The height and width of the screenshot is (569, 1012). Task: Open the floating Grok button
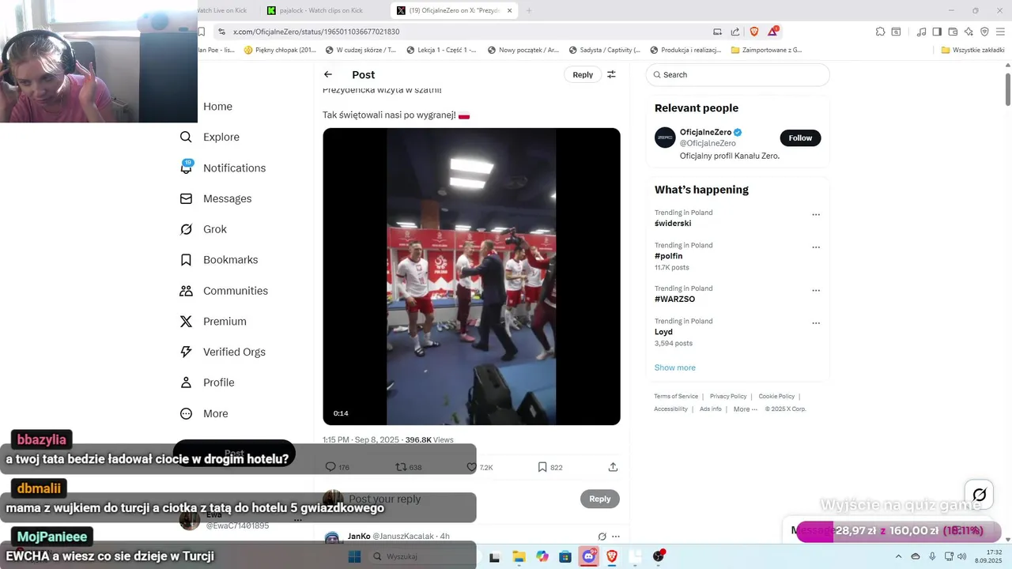tap(980, 495)
